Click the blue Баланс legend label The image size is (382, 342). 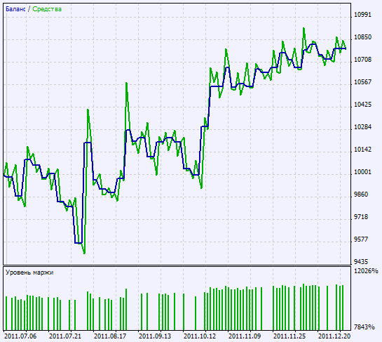pos(15,9)
